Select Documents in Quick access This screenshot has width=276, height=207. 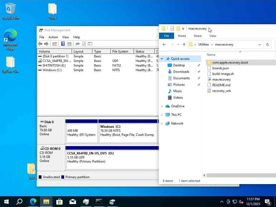tap(181, 78)
